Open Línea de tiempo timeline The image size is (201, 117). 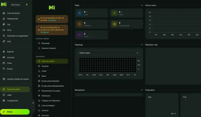point(13,13)
